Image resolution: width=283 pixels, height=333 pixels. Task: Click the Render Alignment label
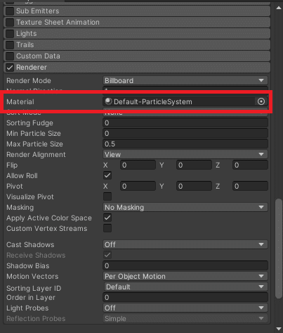coord(36,154)
